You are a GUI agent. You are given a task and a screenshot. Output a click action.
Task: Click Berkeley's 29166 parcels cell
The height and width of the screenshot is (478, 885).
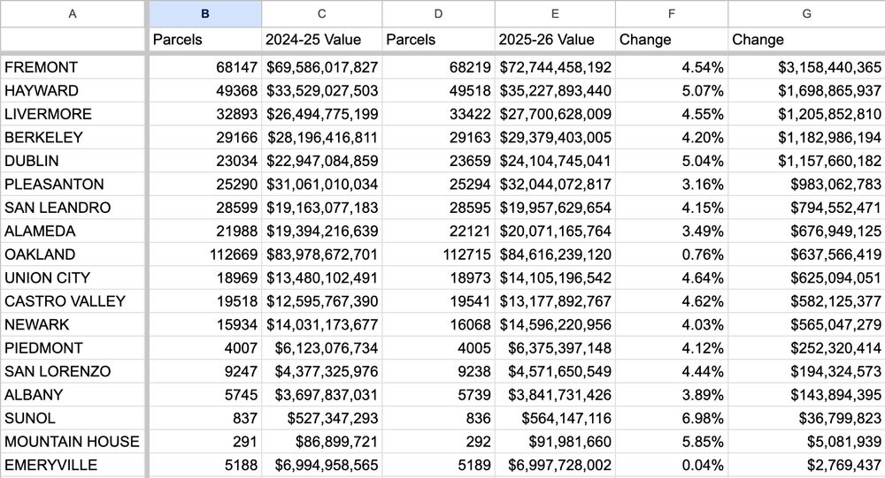(205, 138)
